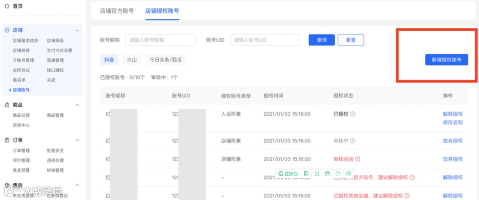479x200 pixels.
Task: Click the 商品 bag icon in sidebar
Action: 8,105
